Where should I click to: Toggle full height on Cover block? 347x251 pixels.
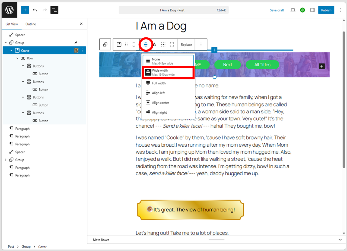click(172, 45)
